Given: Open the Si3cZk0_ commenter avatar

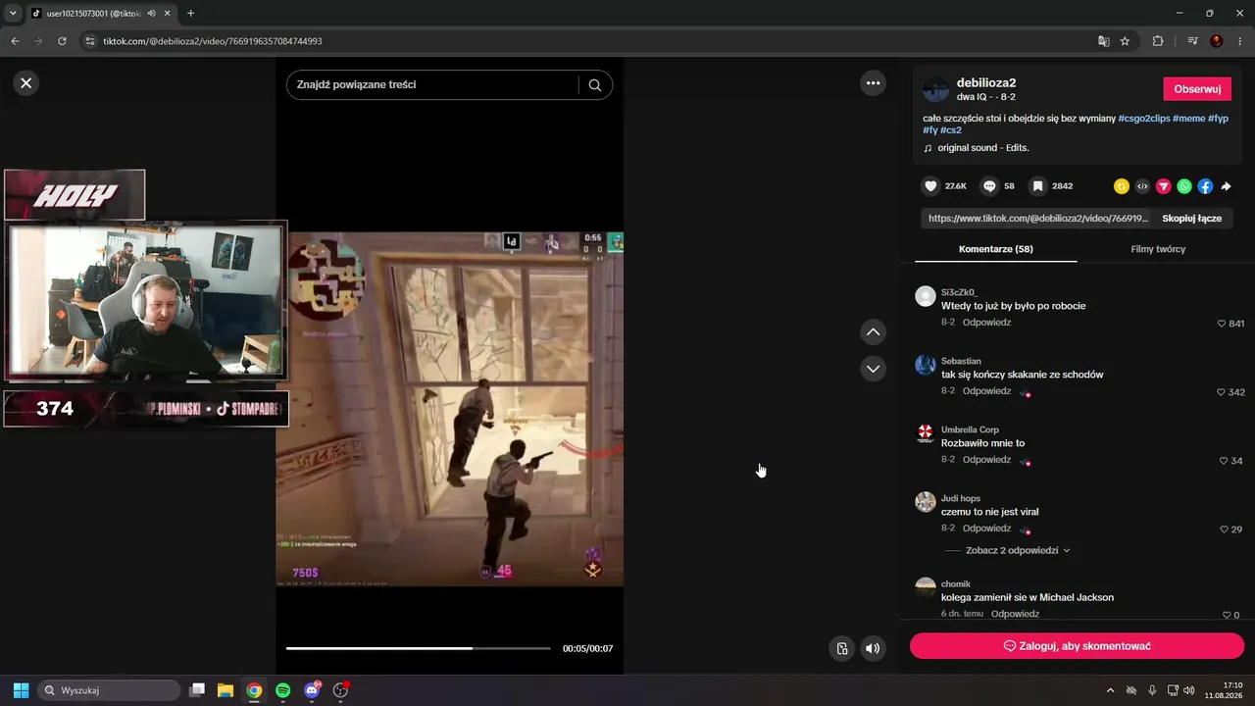Looking at the screenshot, I should 925,296.
